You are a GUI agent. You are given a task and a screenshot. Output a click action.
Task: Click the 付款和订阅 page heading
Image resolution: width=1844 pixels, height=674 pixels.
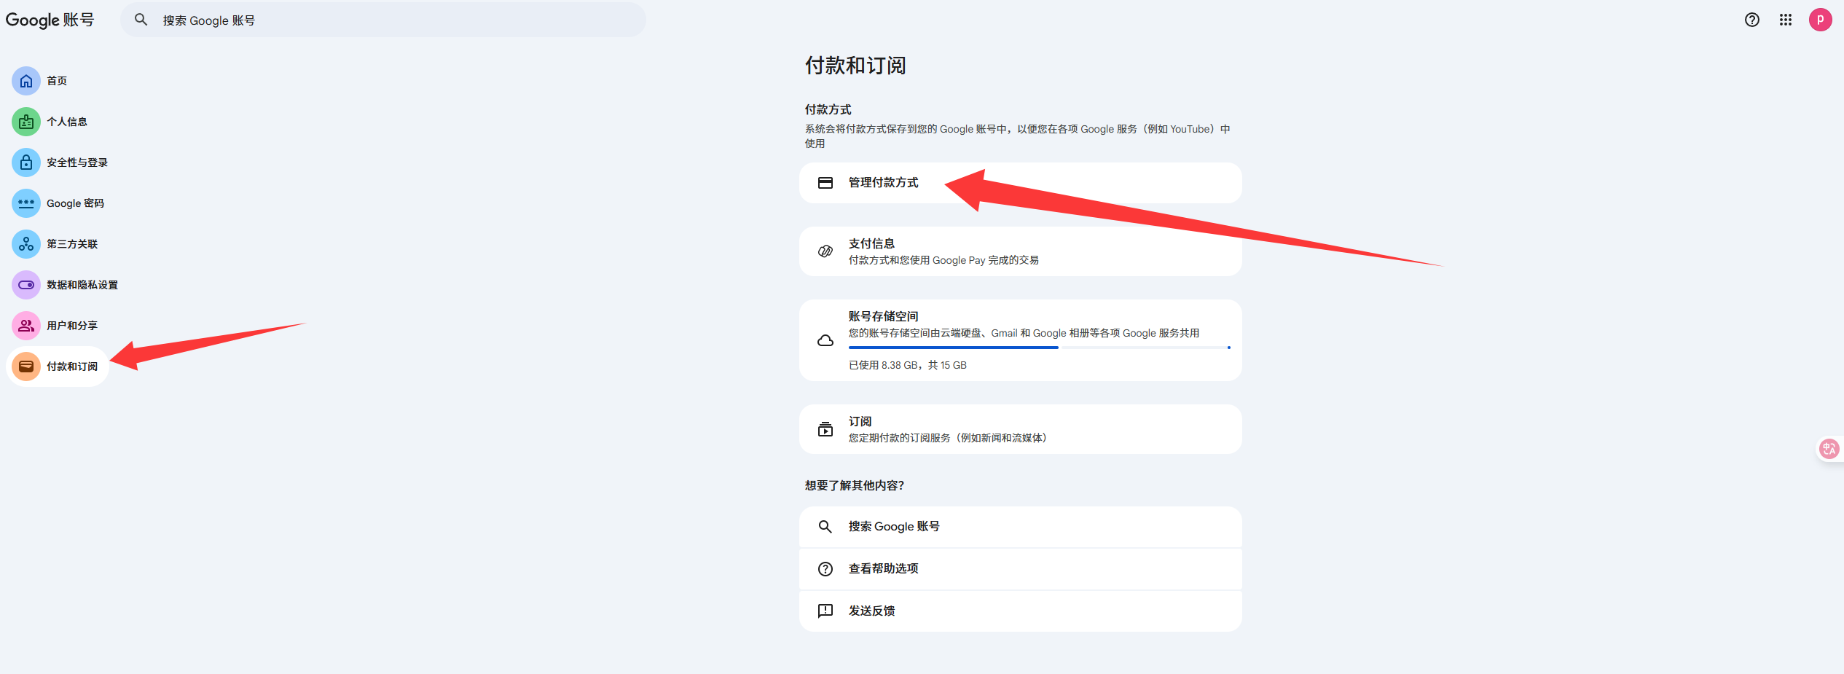pyautogui.click(x=855, y=66)
